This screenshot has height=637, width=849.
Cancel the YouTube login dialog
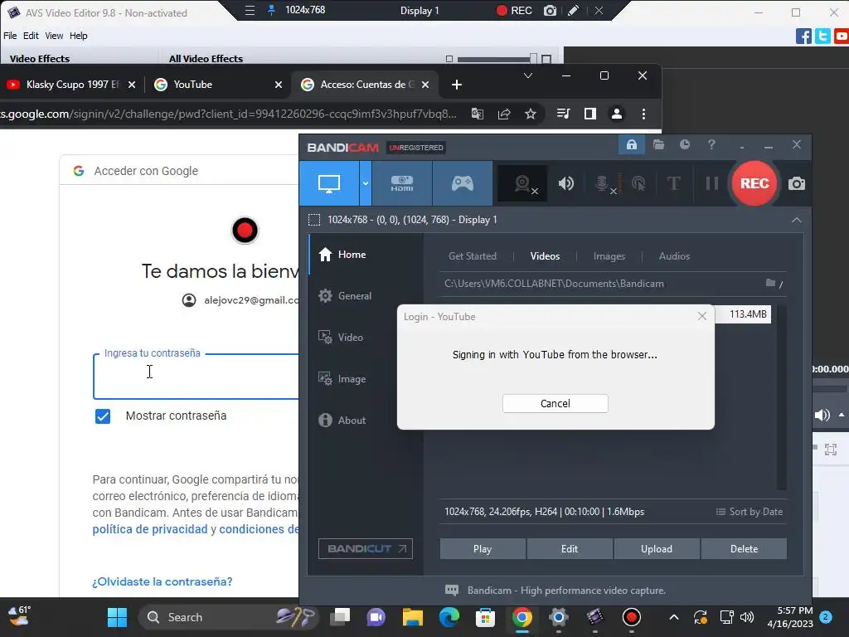pos(555,404)
